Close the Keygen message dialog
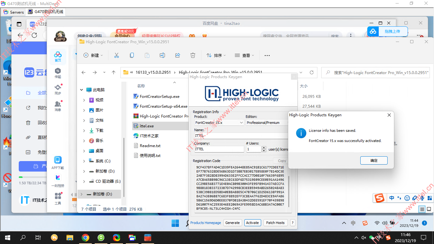 point(389,115)
